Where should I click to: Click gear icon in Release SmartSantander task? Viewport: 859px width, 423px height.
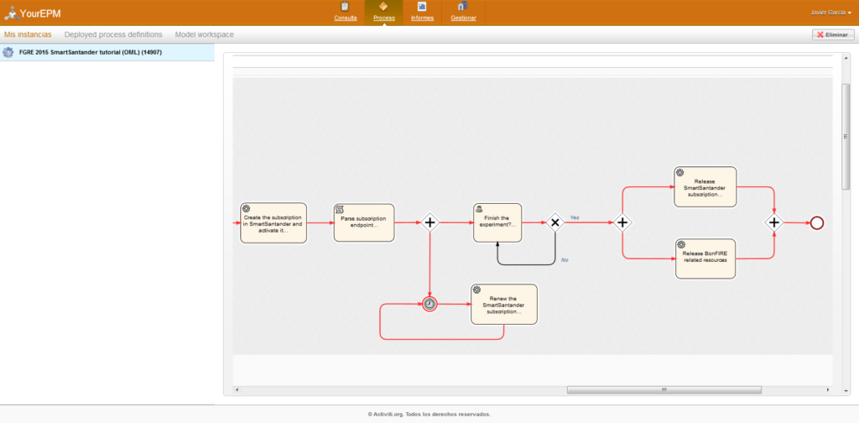[679, 173]
